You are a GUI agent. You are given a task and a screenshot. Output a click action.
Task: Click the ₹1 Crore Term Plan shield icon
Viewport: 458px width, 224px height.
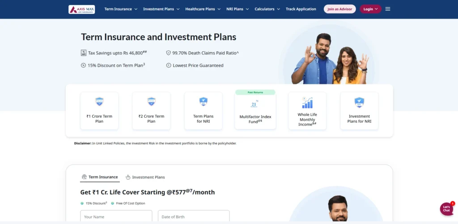tap(99, 101)
